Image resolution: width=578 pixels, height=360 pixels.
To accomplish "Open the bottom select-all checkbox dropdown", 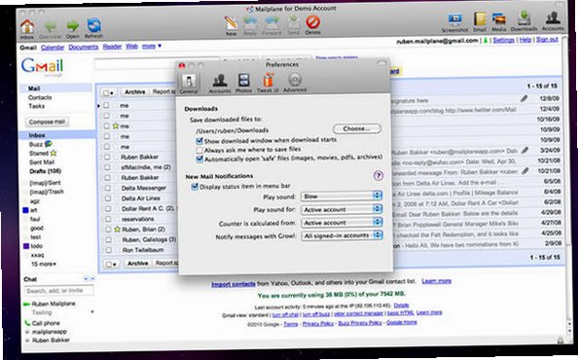I will tap(111, 265).
